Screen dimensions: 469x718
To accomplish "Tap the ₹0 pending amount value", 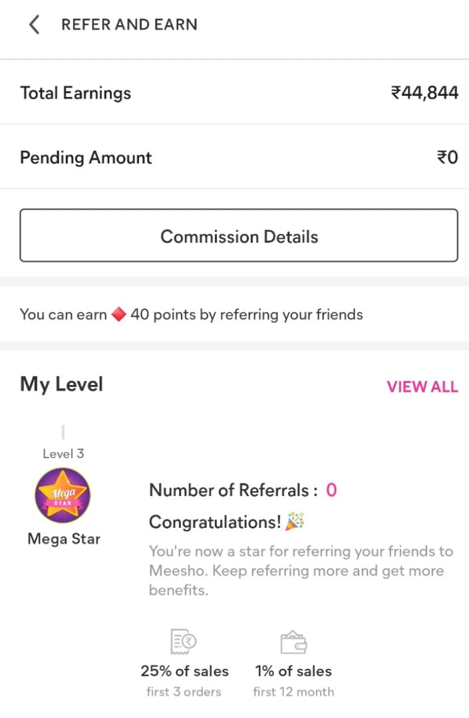I will (x=448, y=158).
